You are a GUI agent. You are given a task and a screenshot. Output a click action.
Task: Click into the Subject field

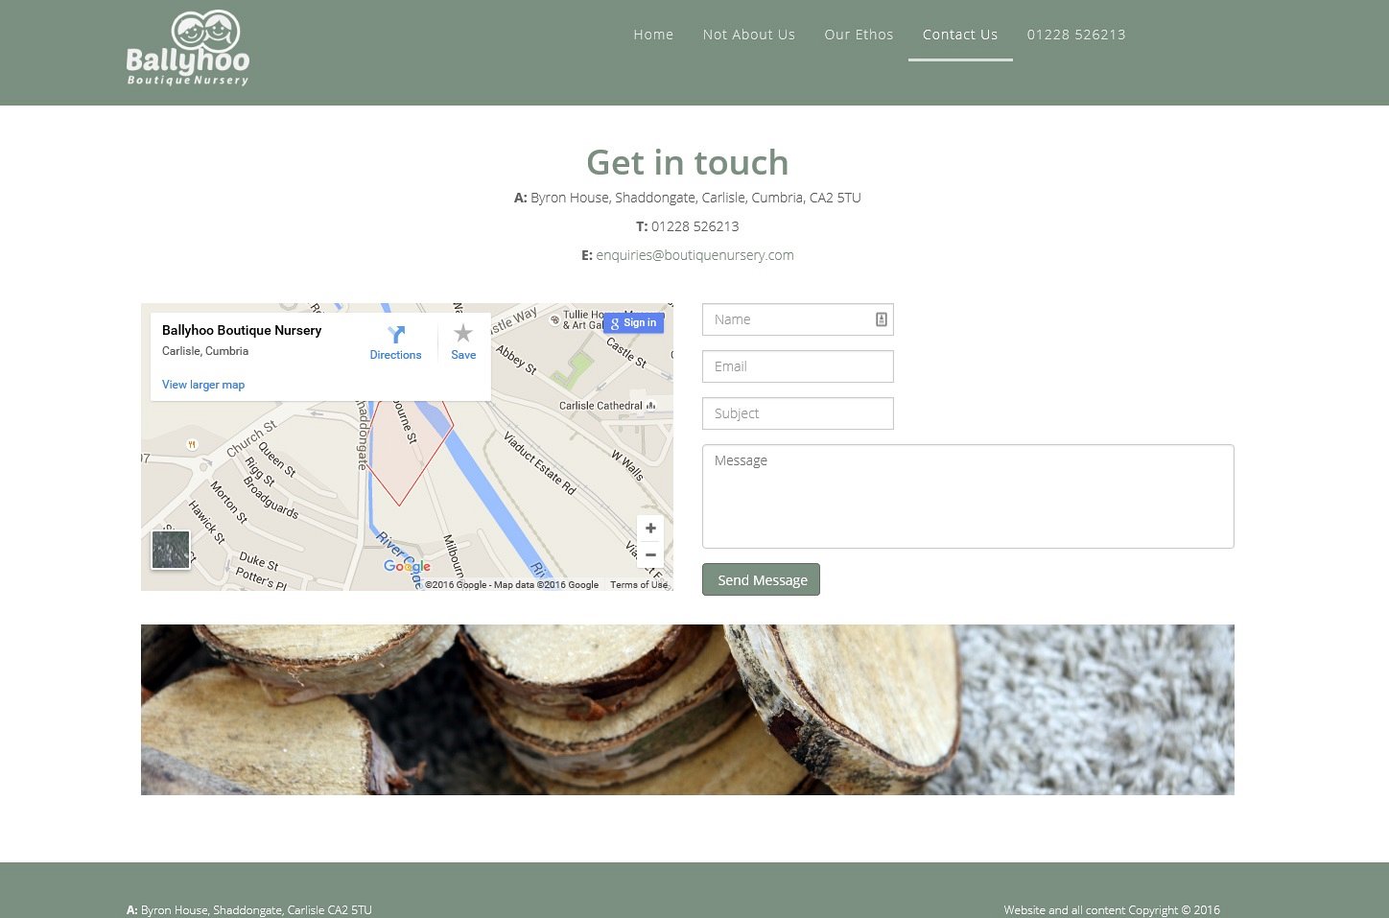click(797, 413)
